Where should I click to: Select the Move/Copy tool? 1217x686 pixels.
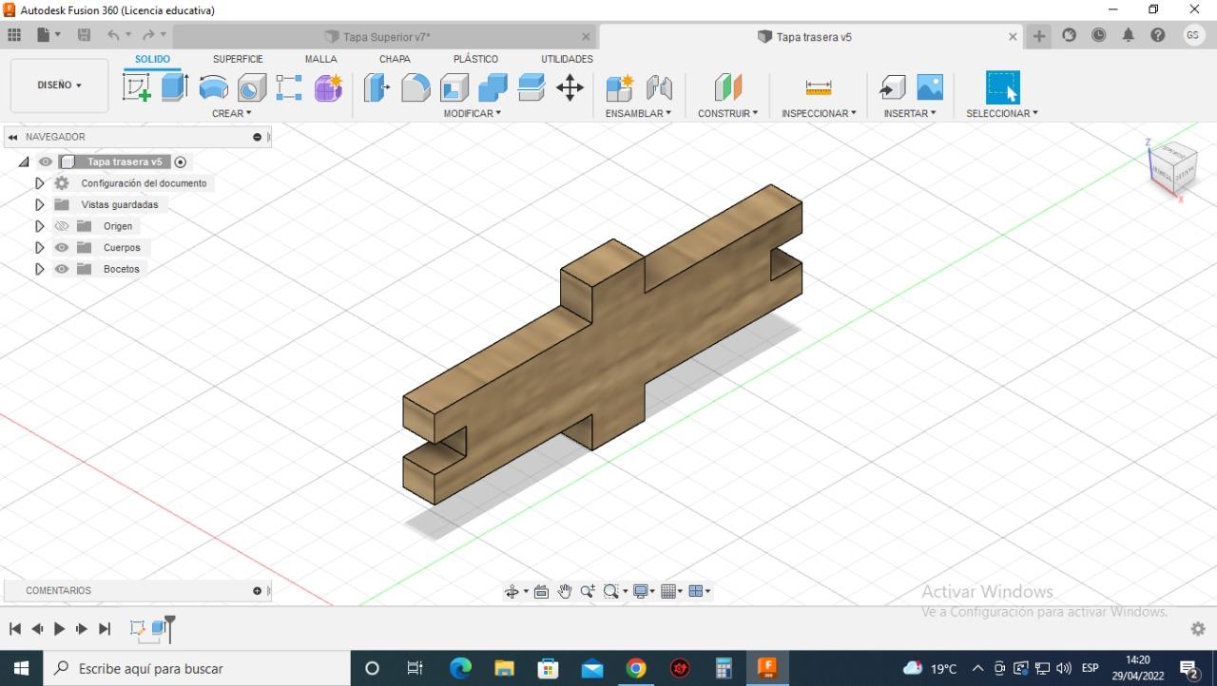click(570, 87)
